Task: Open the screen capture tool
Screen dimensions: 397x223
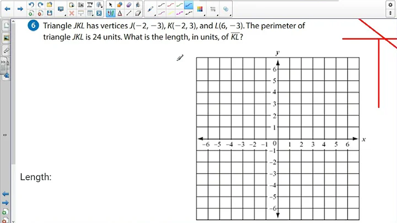Action: (x=81, y=5)
